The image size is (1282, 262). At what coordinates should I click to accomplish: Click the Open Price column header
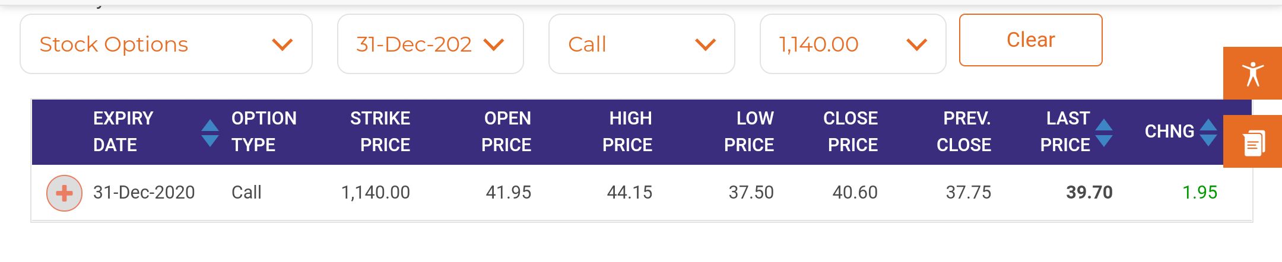coord(506,132)
